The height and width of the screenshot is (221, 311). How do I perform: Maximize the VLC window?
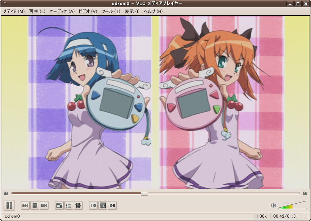[x=298, y=4]
